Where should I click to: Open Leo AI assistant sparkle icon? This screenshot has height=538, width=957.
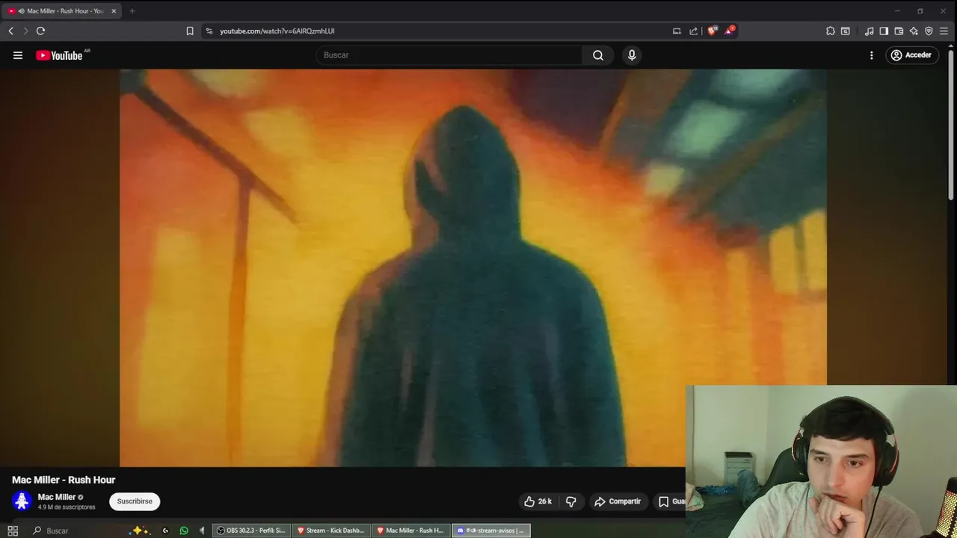tap(914, 31)
